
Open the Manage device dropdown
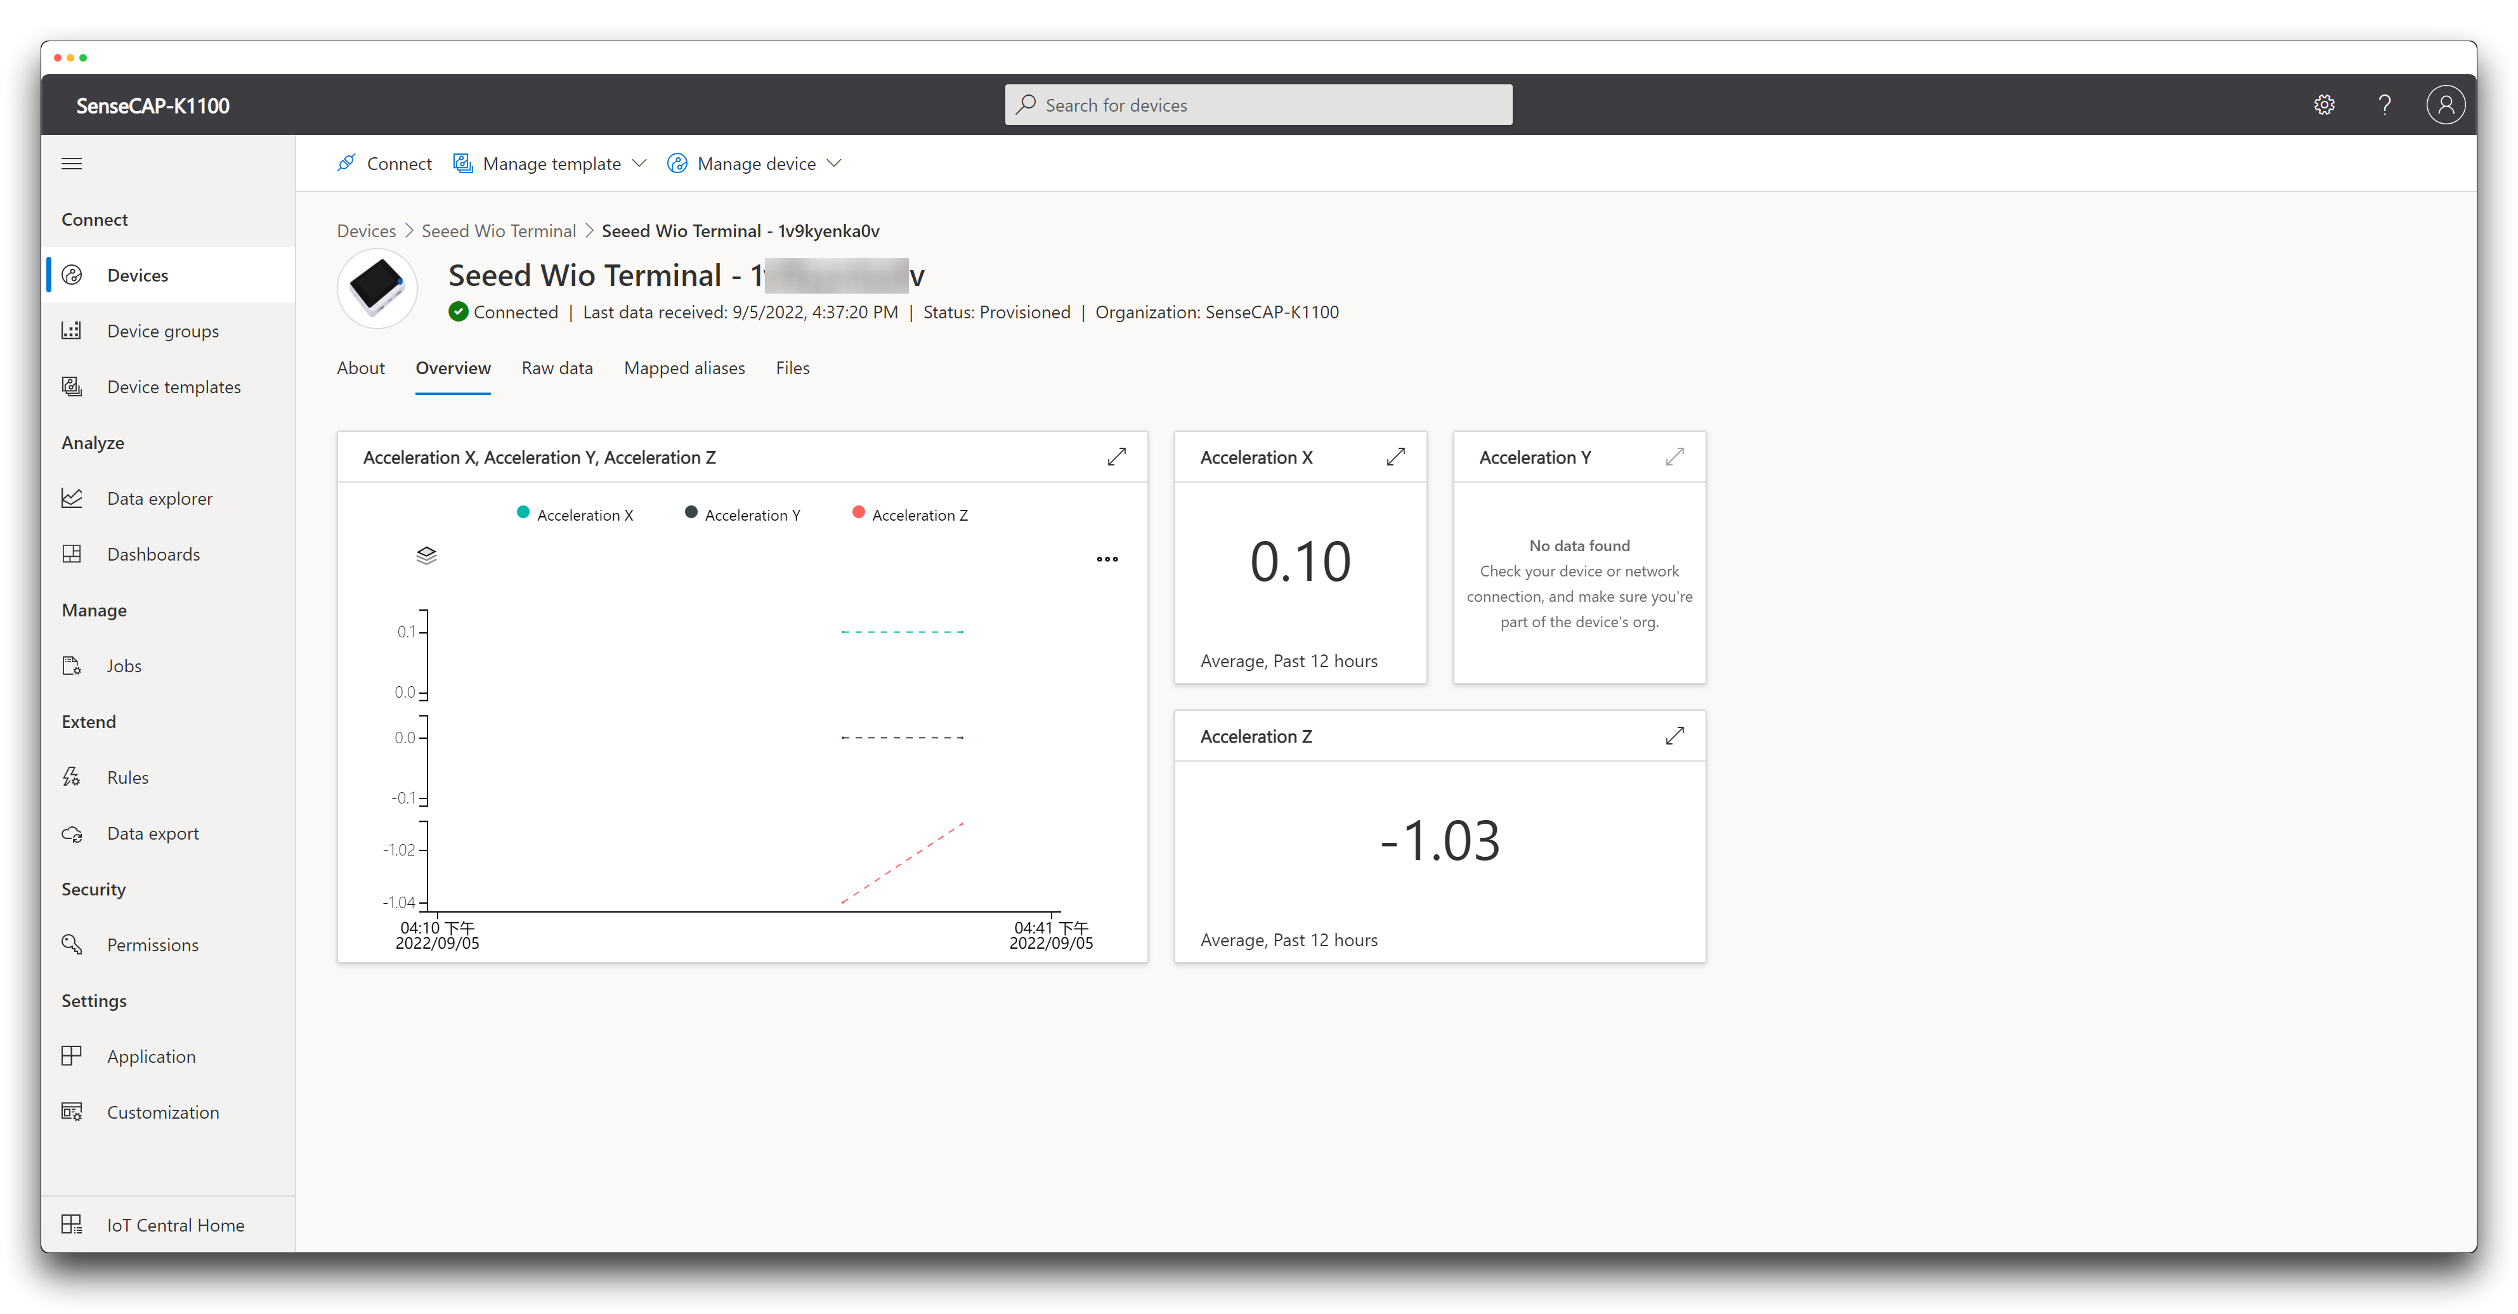click(x=753, y=163)
